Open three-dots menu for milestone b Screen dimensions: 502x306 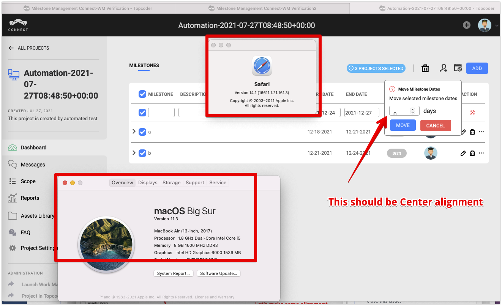tap(481, 153)
